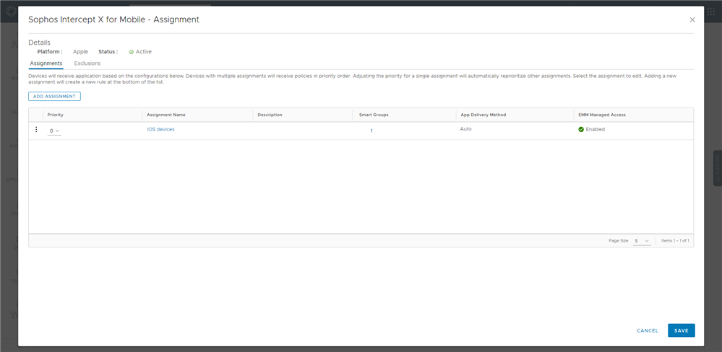Click the dialog title Sophos Intercept X
Image resolution: width=722 pixels, height=352 pixels.
(x=113, y=19)
